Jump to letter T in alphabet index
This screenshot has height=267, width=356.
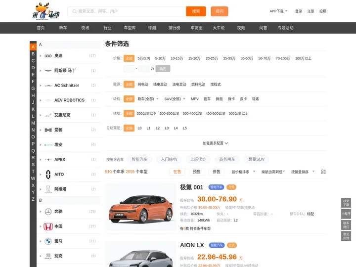click(33, 172)
